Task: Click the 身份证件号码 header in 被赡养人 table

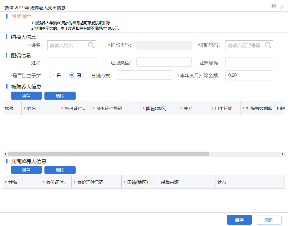Action: [115, 108]
